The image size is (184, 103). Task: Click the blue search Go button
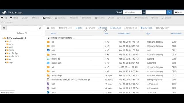pos(169,12)
